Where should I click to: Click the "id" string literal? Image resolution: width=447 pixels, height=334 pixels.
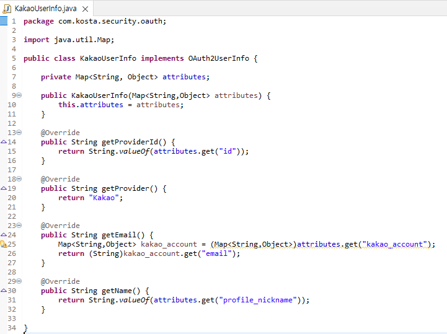tap(228, 151)
